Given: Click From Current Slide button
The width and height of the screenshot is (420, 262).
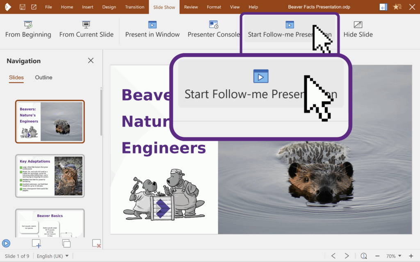Looking at the screenshot, I should click(86, 30).
